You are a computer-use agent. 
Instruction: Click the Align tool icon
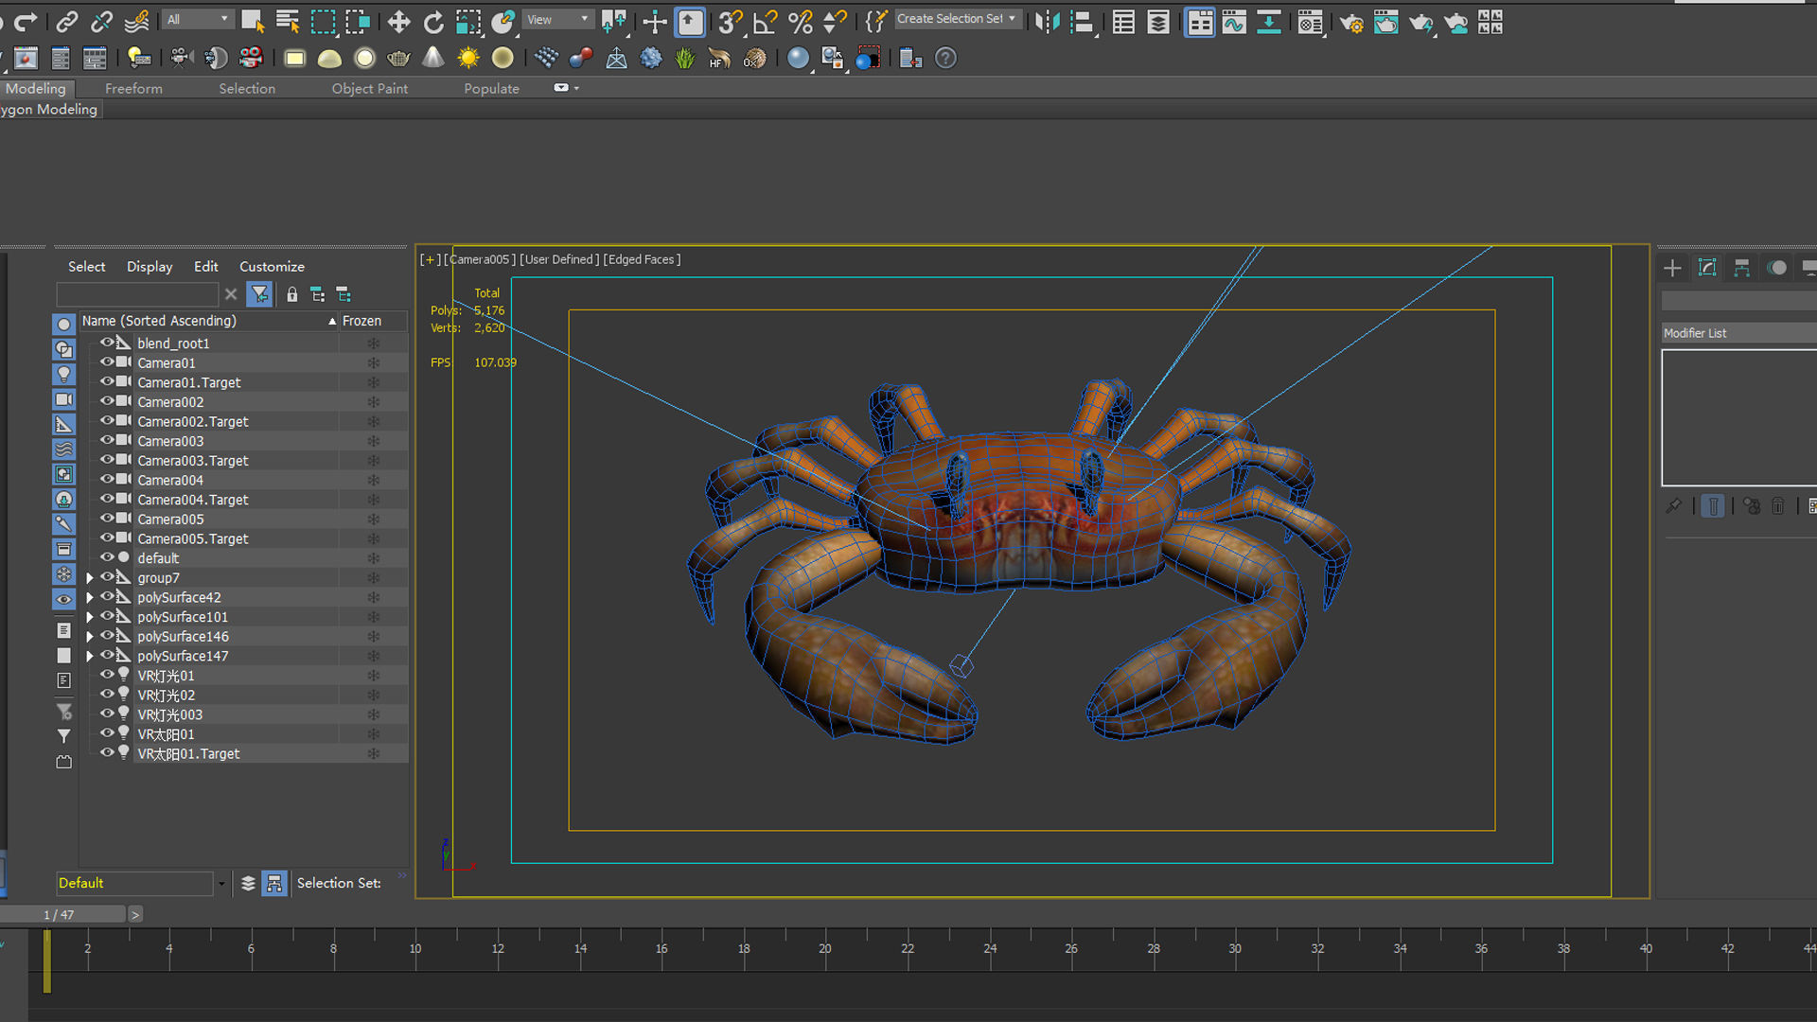coord(1083,23)
